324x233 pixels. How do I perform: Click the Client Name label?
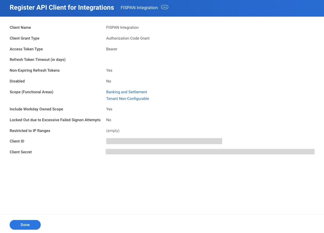20,27
